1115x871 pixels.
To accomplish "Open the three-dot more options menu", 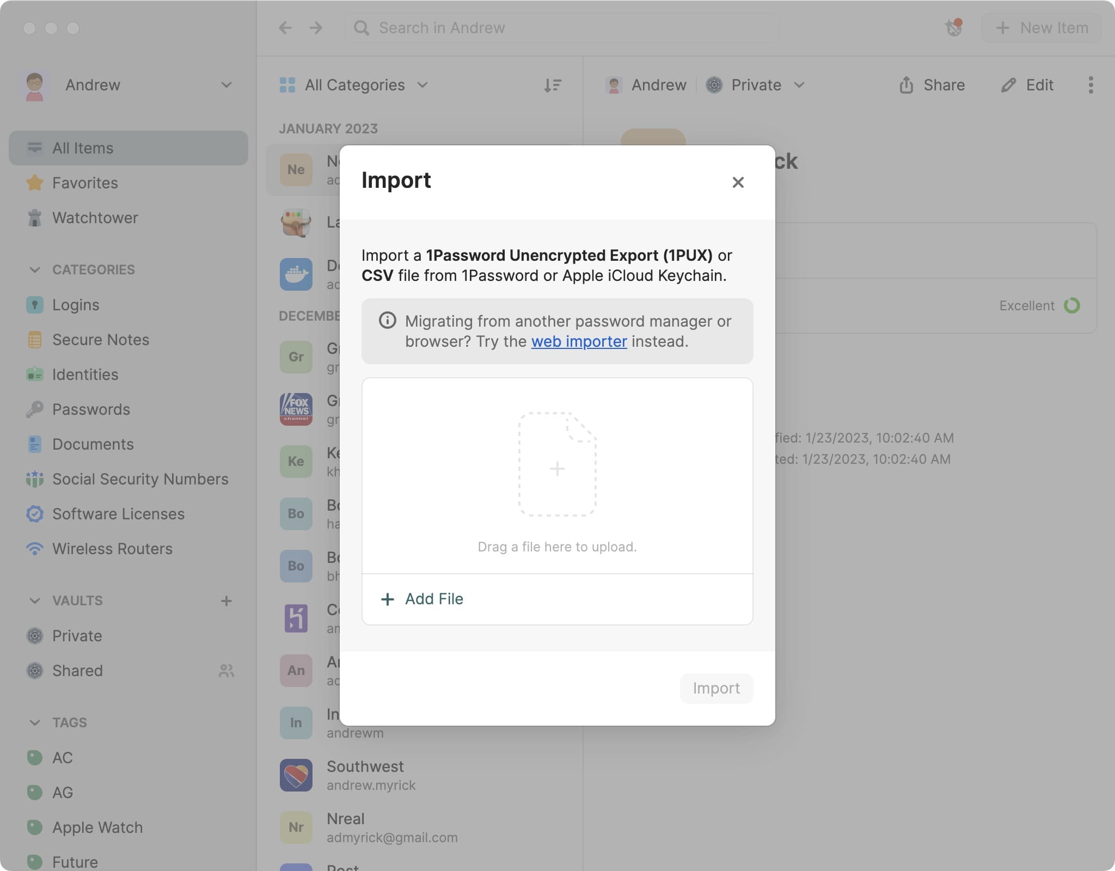I will click(1091, 85).
